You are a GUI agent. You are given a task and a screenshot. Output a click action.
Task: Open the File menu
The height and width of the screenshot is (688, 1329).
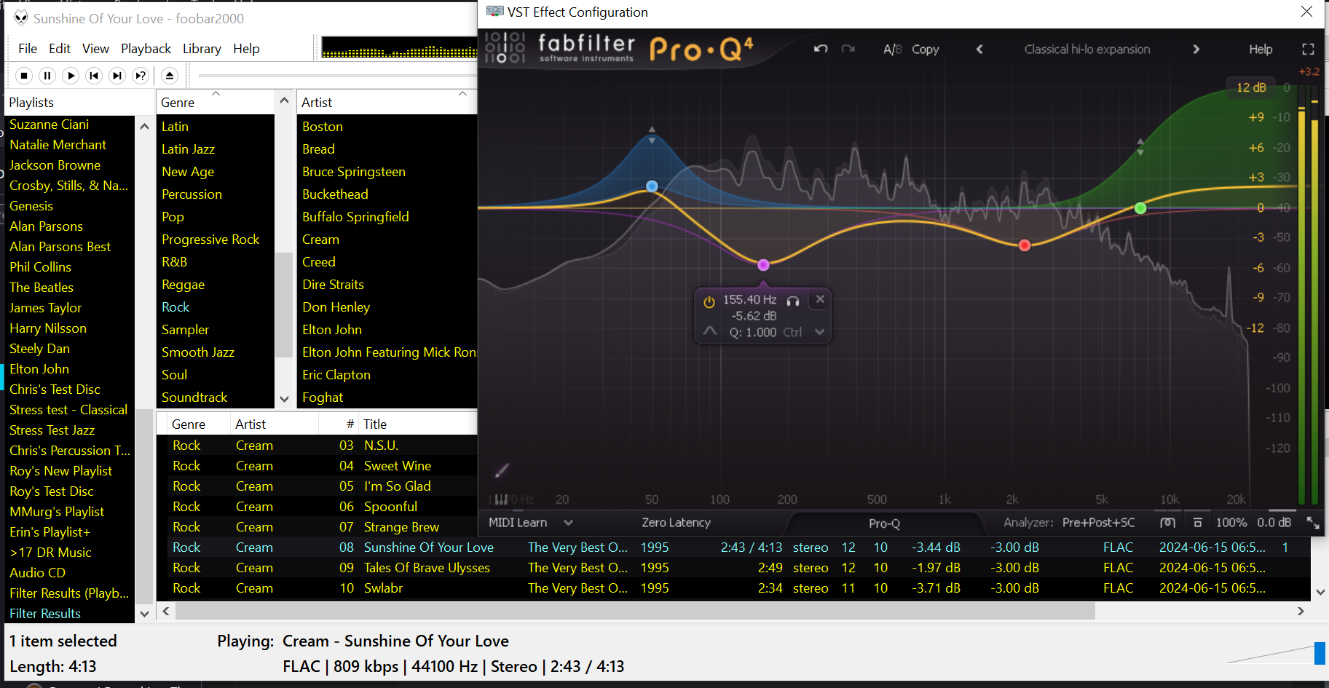28,49
